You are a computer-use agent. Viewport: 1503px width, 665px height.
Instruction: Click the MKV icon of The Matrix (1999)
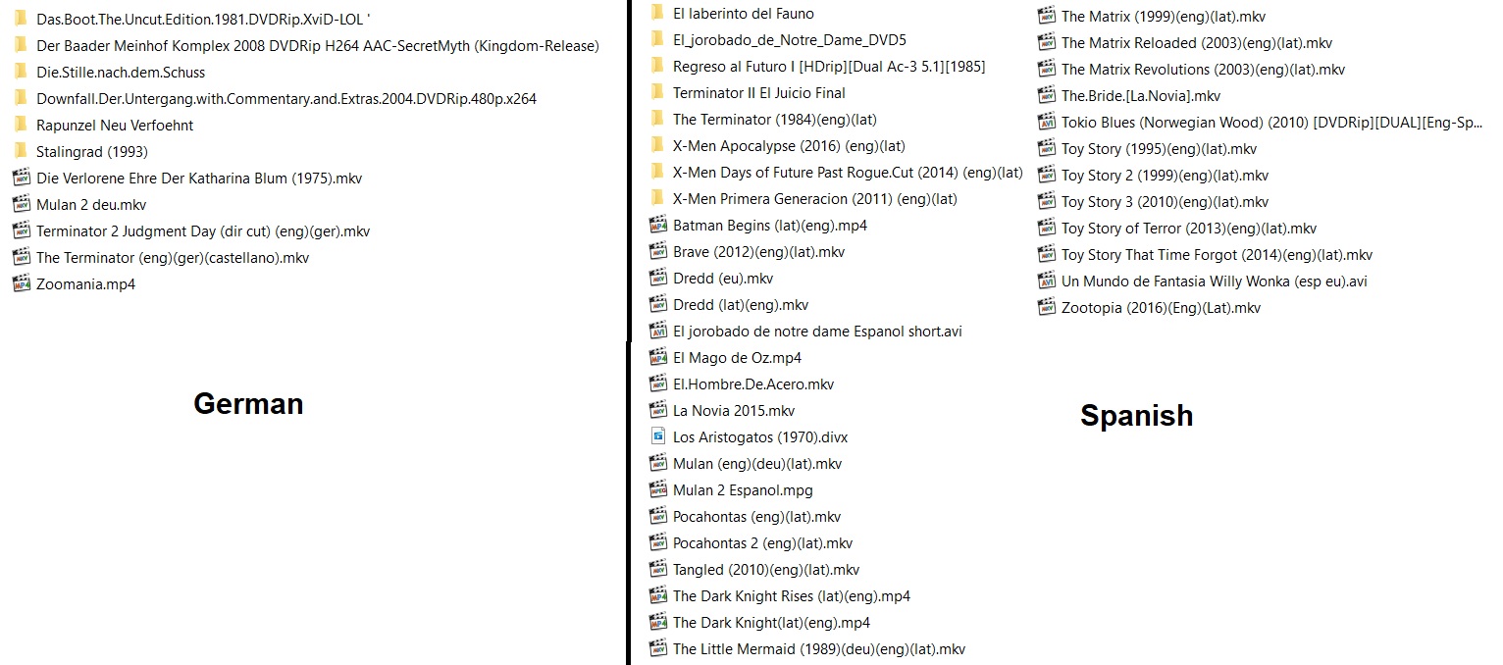[x=1046, y=16]
